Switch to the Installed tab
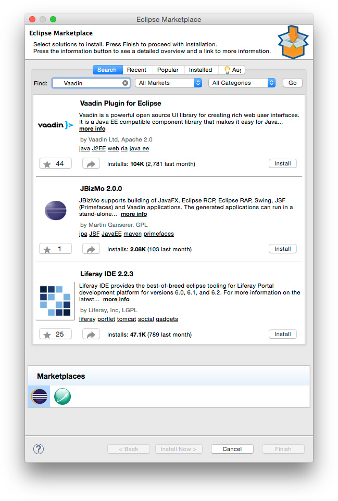 201,70
